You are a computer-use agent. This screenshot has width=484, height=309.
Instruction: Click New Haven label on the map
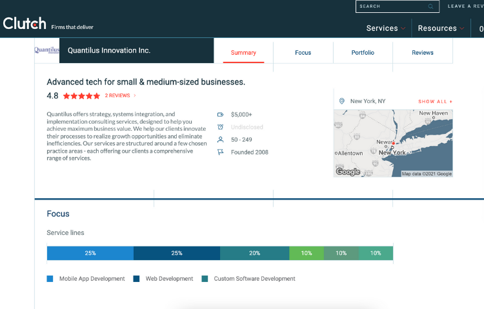coord(434,113)
